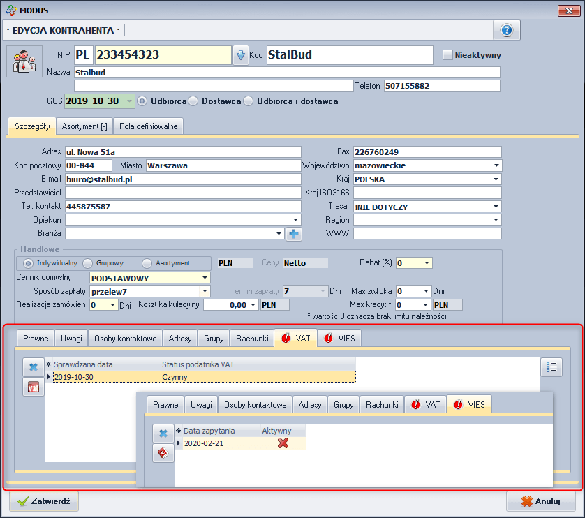Run VIES query with red flag icon
The width and height of the screenshot is (585, 518).
[x=163, y=453]
